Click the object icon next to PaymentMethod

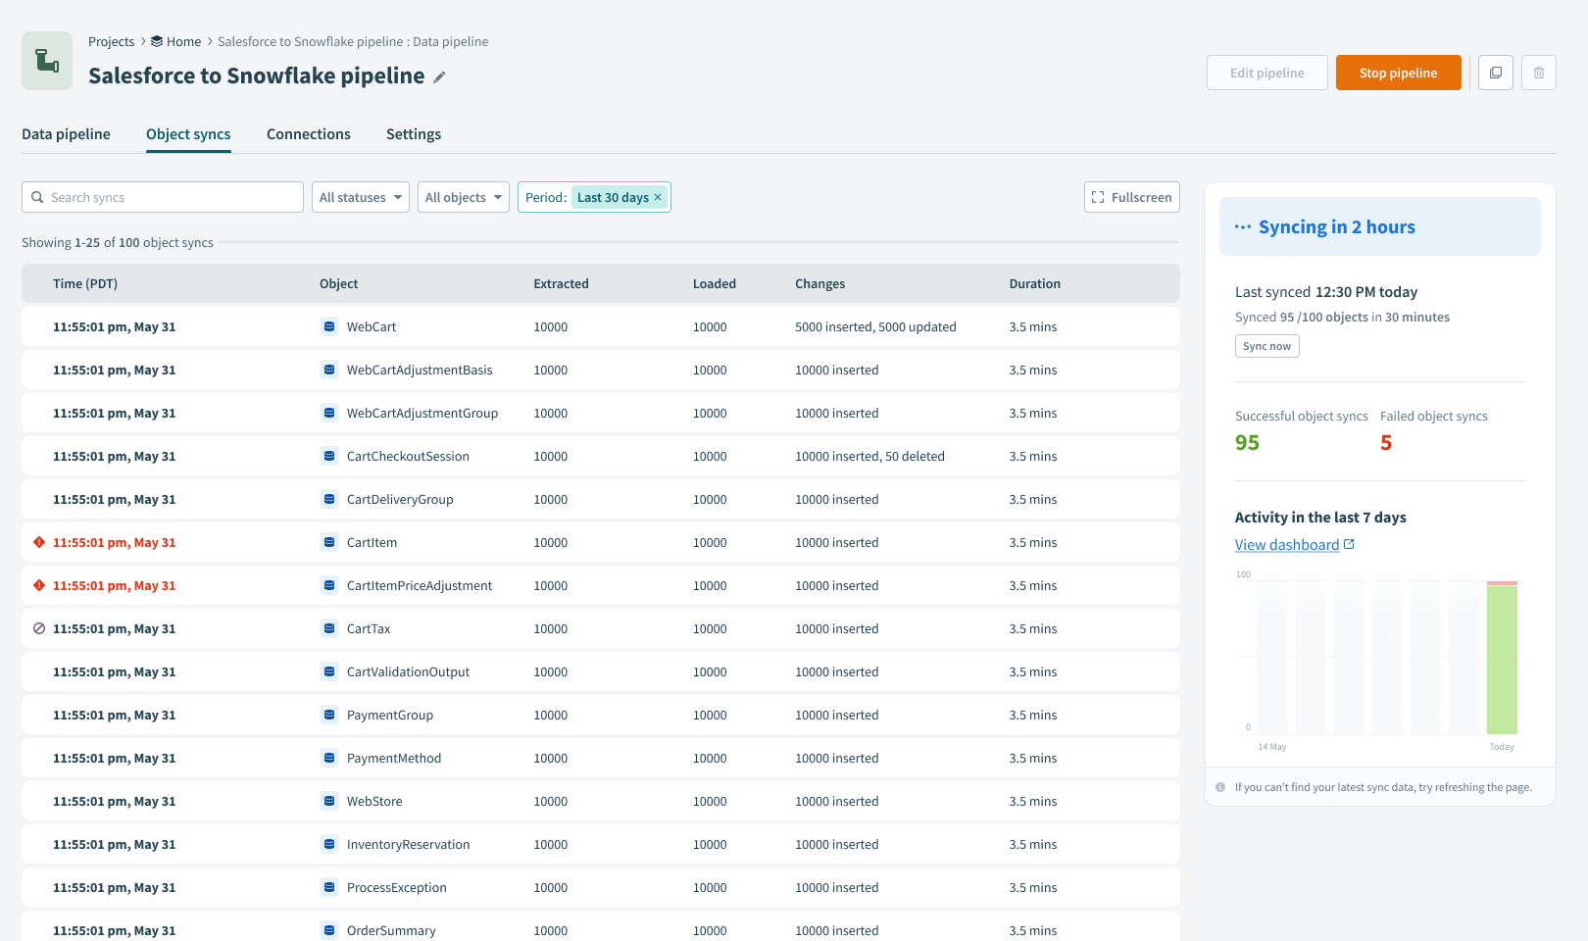[329, 758]
